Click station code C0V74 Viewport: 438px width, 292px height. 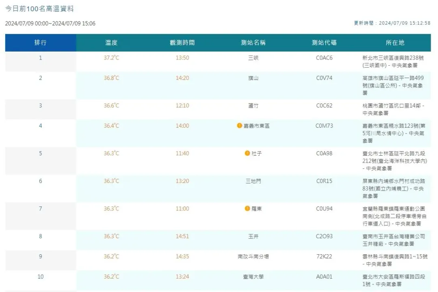click(324, 78)
